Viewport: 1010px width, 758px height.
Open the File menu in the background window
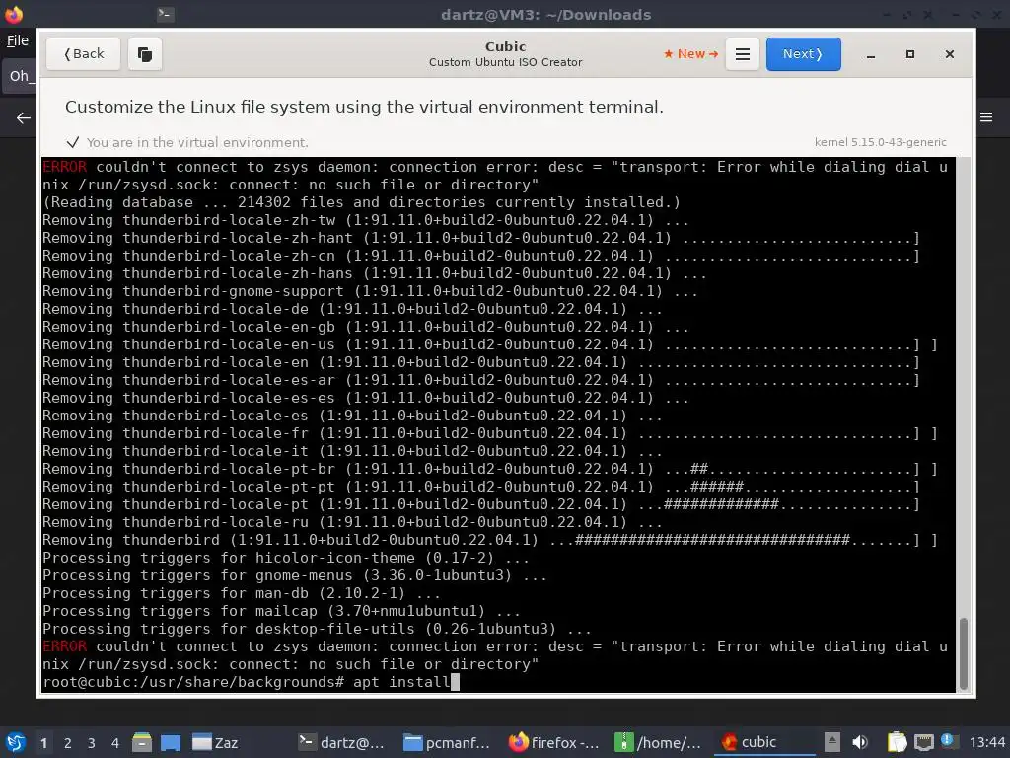tap(18, 40)
